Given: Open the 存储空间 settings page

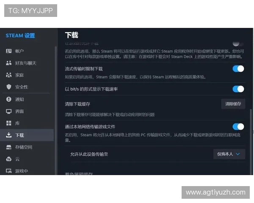Looking at the screenshot, I should (27, 147).
